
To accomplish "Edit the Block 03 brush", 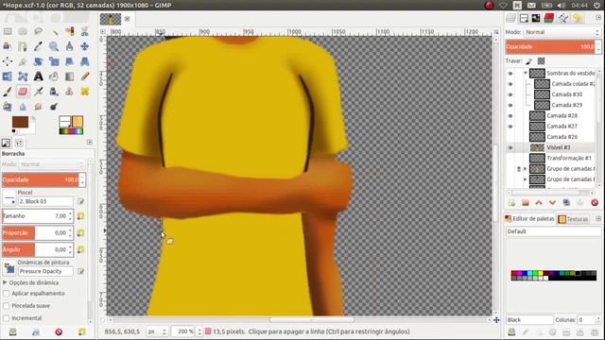I will [80, 201].
